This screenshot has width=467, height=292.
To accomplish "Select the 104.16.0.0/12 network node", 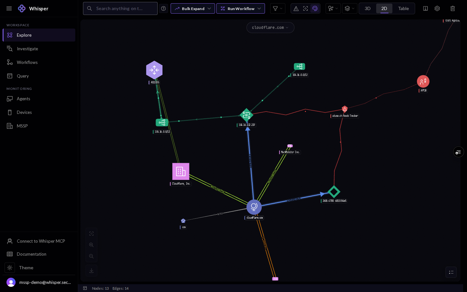I will coord(299,67).
